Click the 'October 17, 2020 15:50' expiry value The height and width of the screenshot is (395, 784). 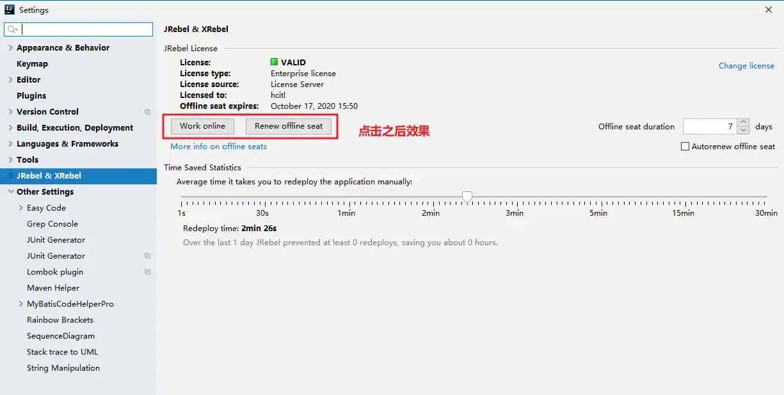coord(314,106)
